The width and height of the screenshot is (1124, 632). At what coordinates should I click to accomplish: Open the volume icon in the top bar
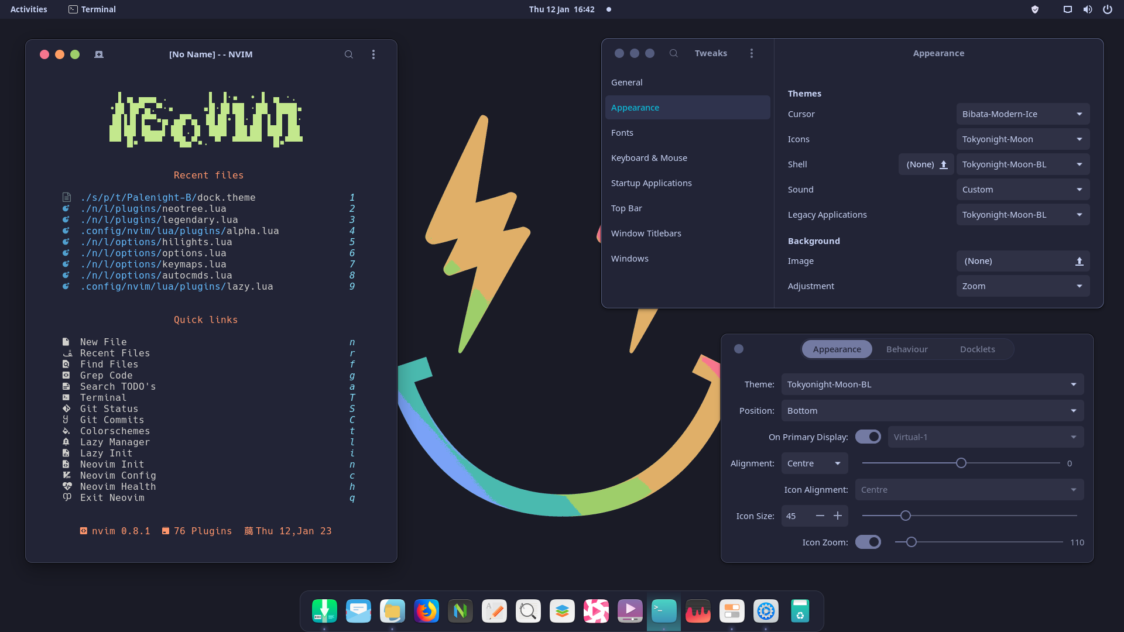point(1088,9)
